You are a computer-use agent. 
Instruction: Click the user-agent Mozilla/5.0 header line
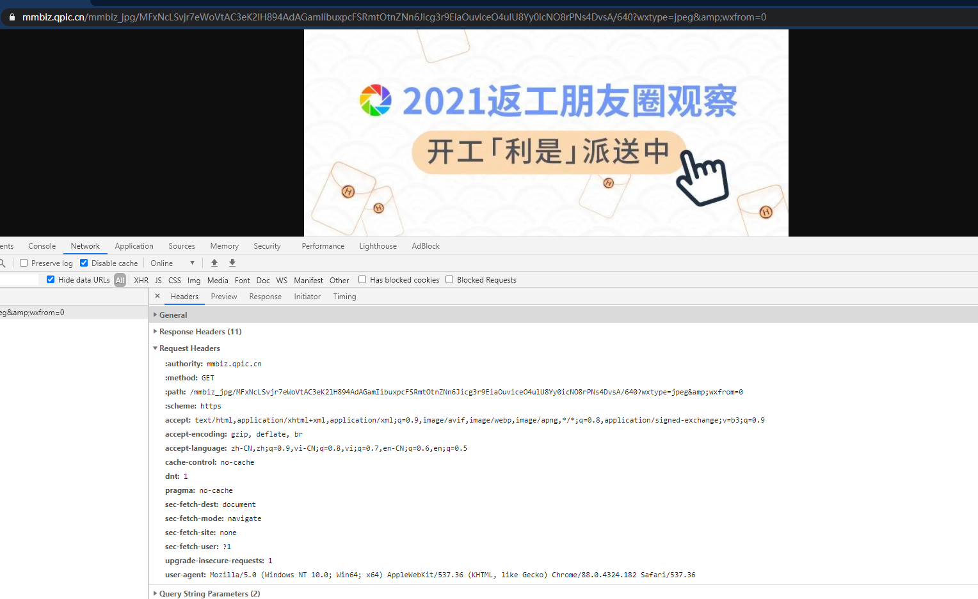[430, 575]
